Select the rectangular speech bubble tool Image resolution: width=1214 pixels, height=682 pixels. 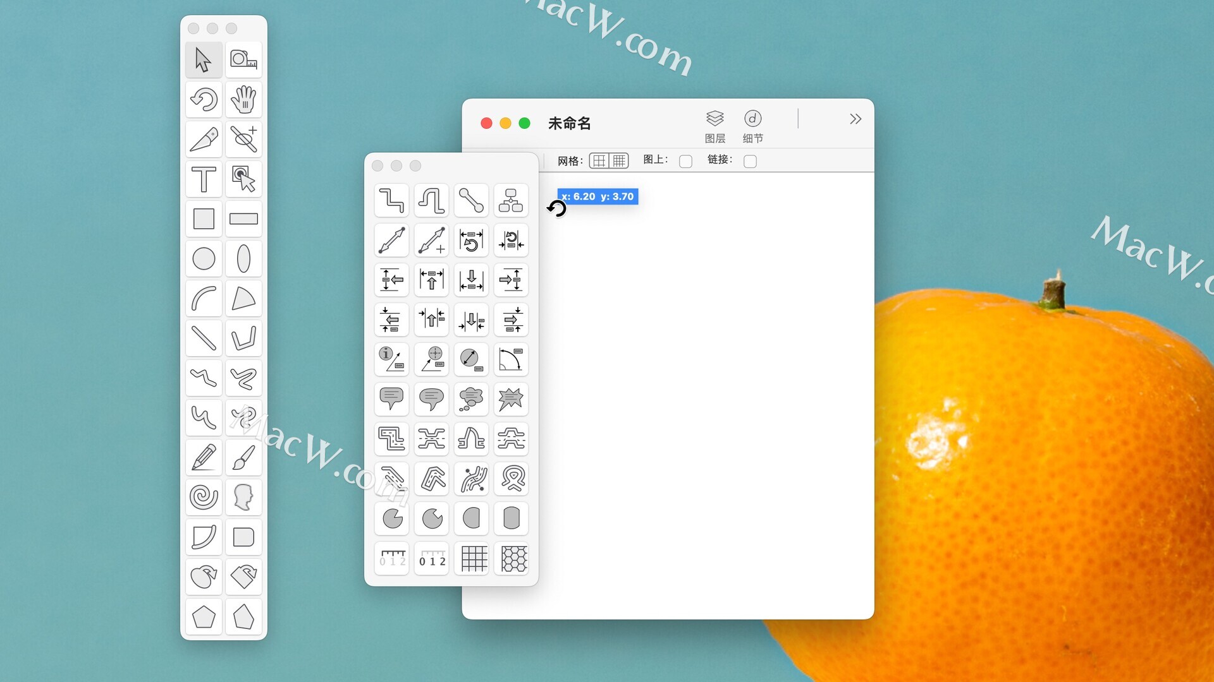(391, 399)
